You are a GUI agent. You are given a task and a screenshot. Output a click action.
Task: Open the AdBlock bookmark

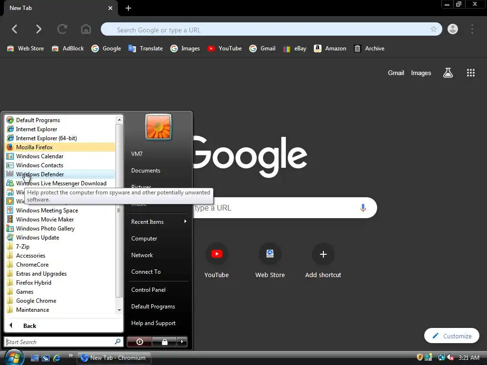(x=68, y=48)
